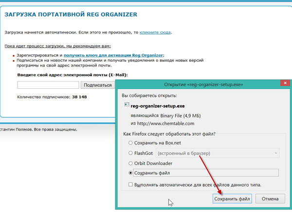Click the "Сохранить файл" button

232,198
